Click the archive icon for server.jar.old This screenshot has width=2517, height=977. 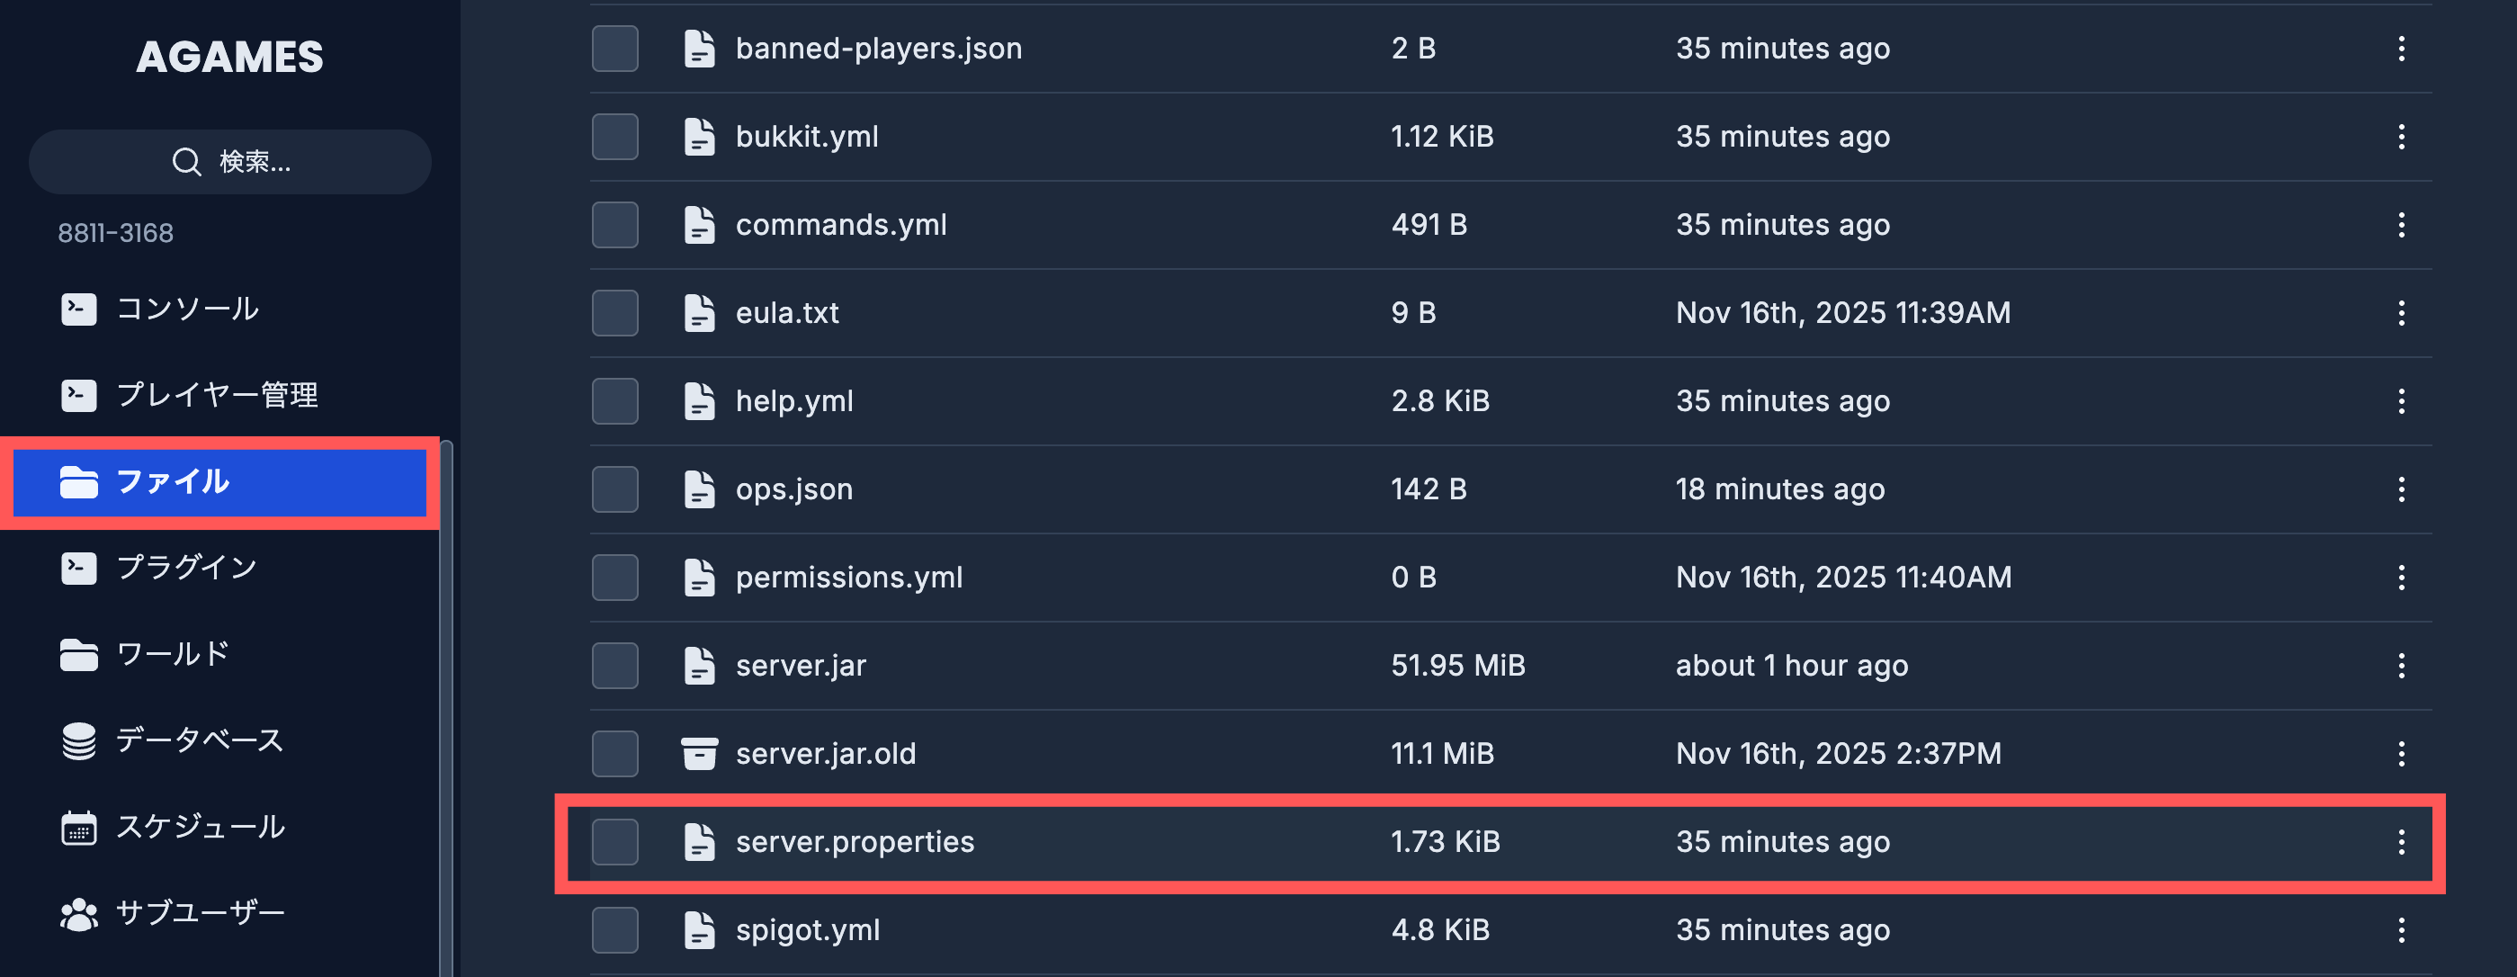pos(700,753)
